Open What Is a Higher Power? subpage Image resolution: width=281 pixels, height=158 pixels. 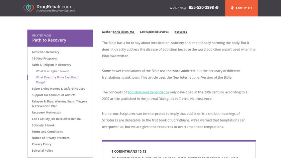point(53,71)
